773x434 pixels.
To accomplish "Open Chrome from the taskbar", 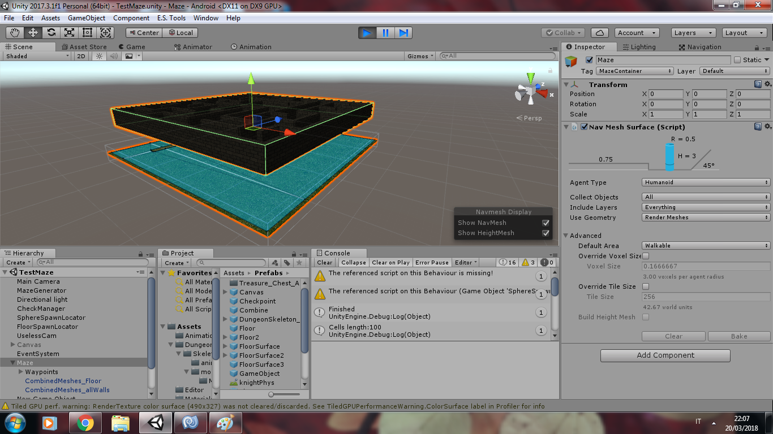I will (85, 422).
